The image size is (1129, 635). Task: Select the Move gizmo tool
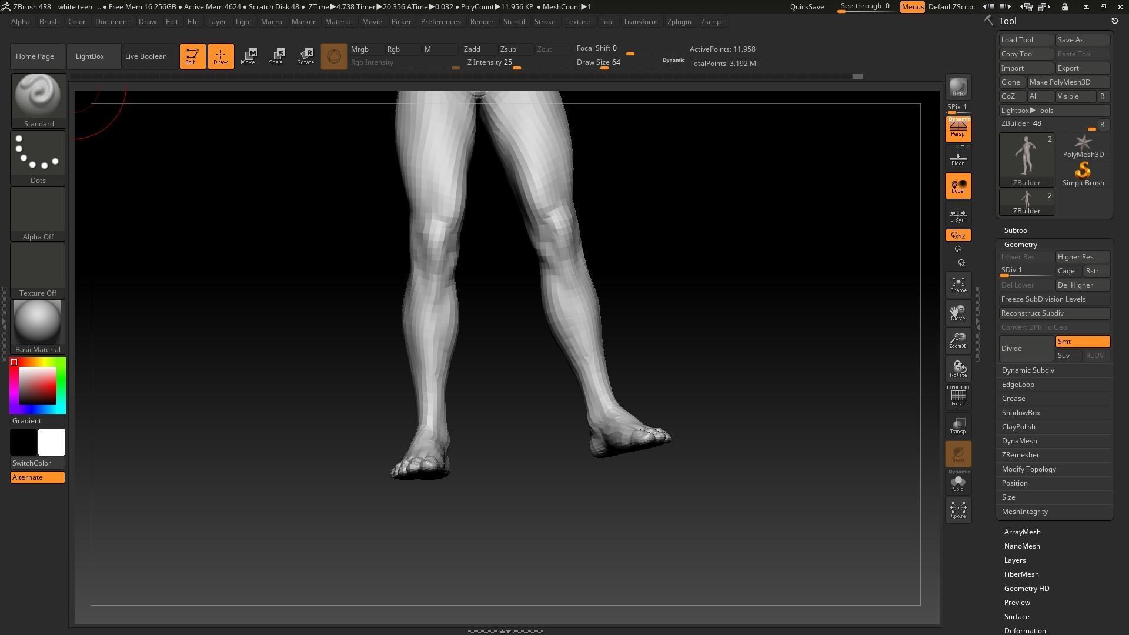248,56
